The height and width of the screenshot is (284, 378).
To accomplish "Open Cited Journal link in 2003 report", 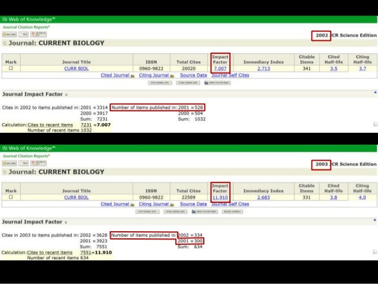I will tap(115, 204).
